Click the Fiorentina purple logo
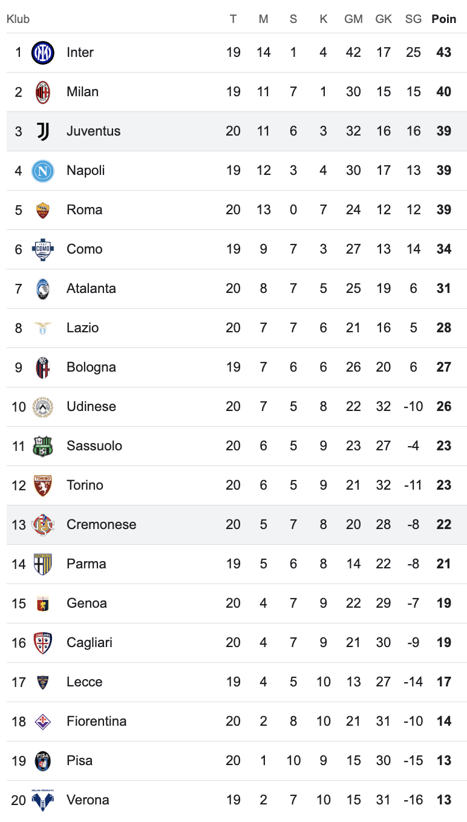 tap(43, 722)
